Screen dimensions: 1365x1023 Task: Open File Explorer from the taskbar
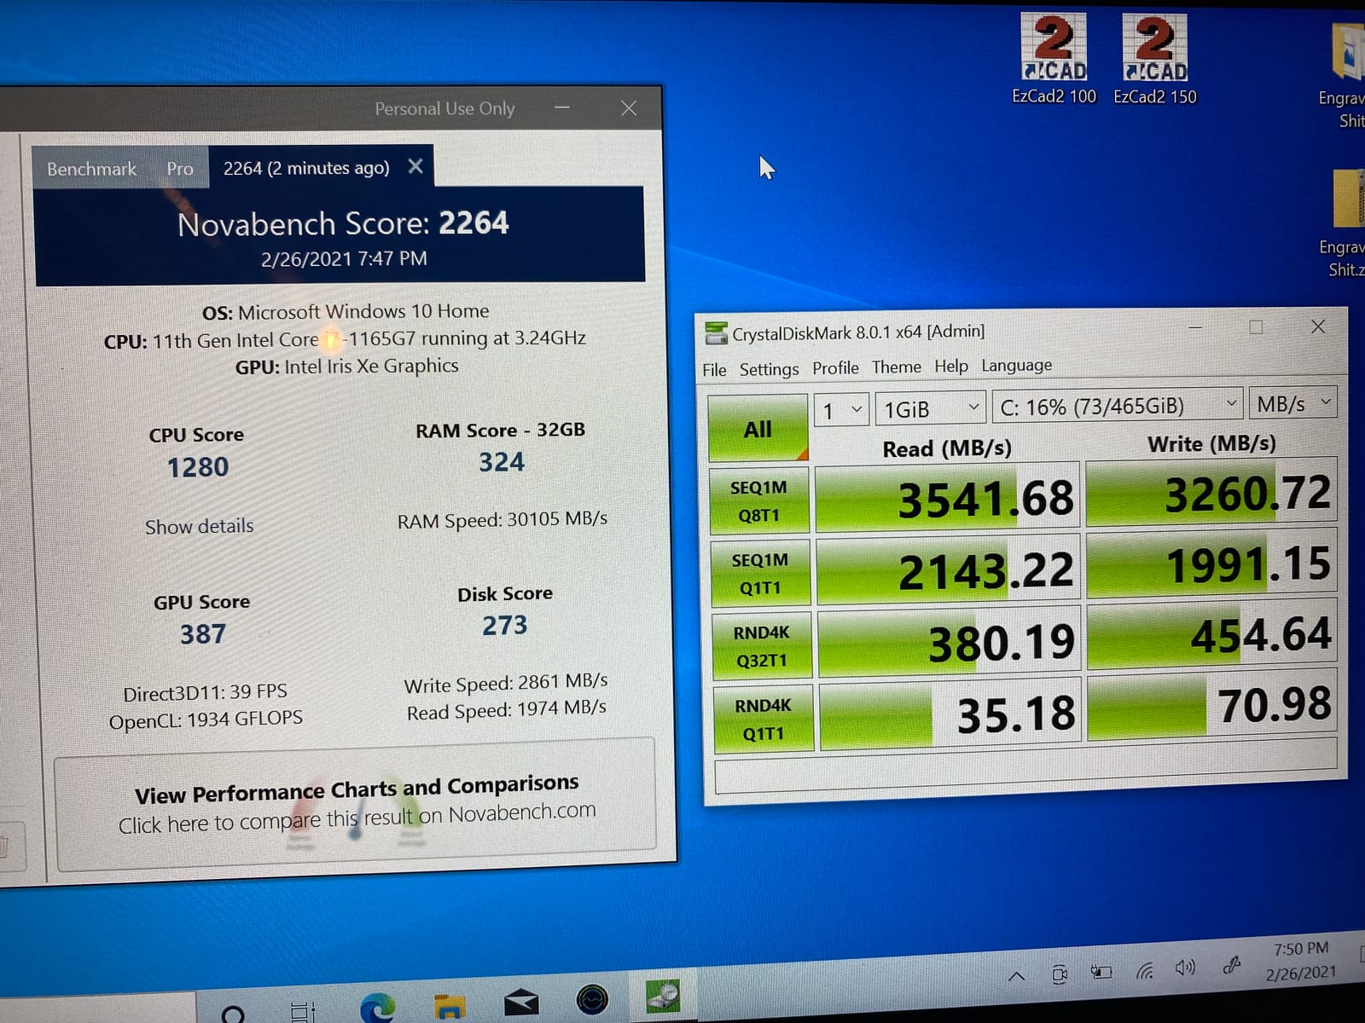450,1006
